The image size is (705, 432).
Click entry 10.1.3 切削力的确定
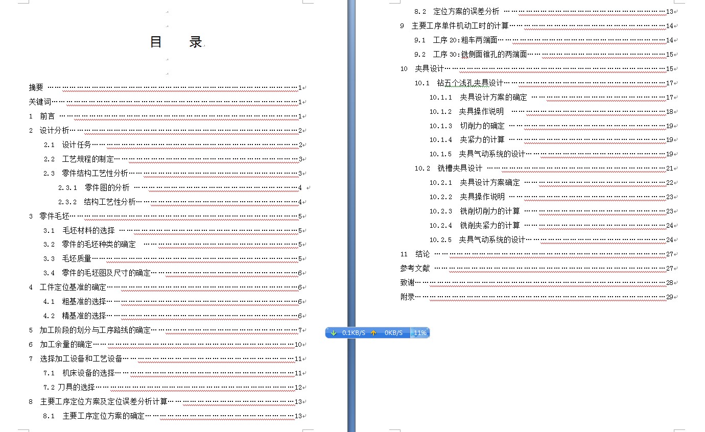coord(552,126)
